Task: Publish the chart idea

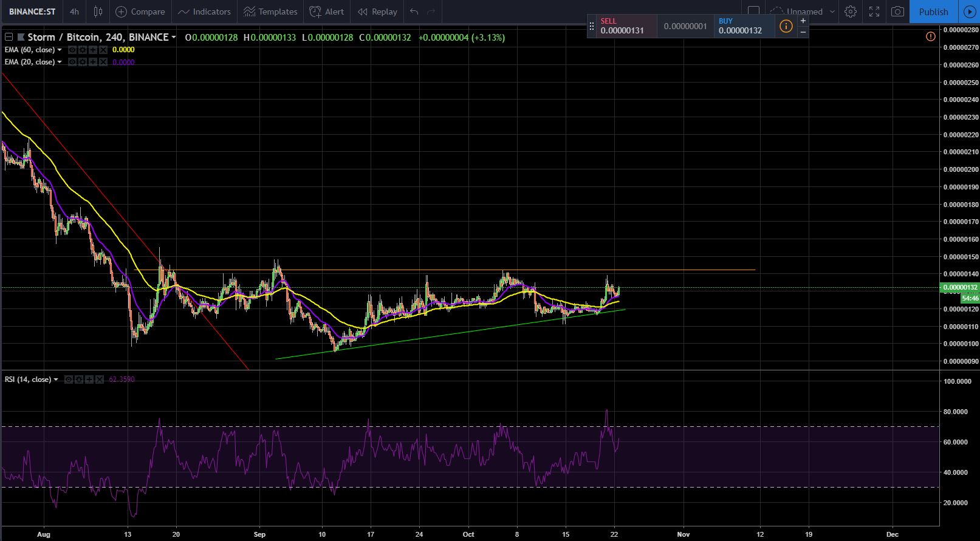Action: [933, 12]
